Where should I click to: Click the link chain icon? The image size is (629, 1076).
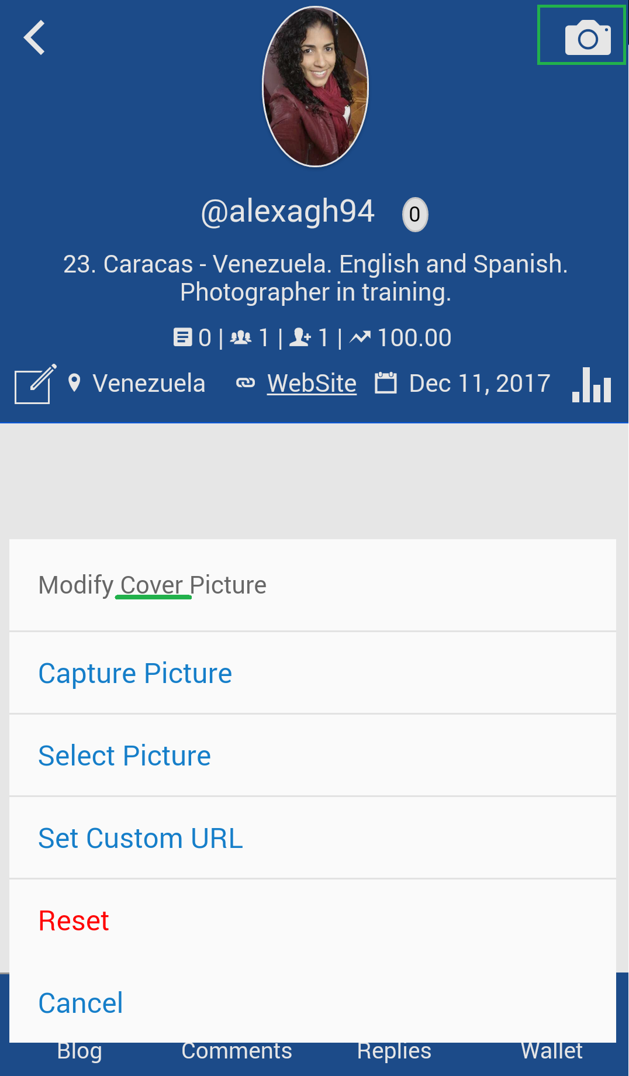coord(246,384)
